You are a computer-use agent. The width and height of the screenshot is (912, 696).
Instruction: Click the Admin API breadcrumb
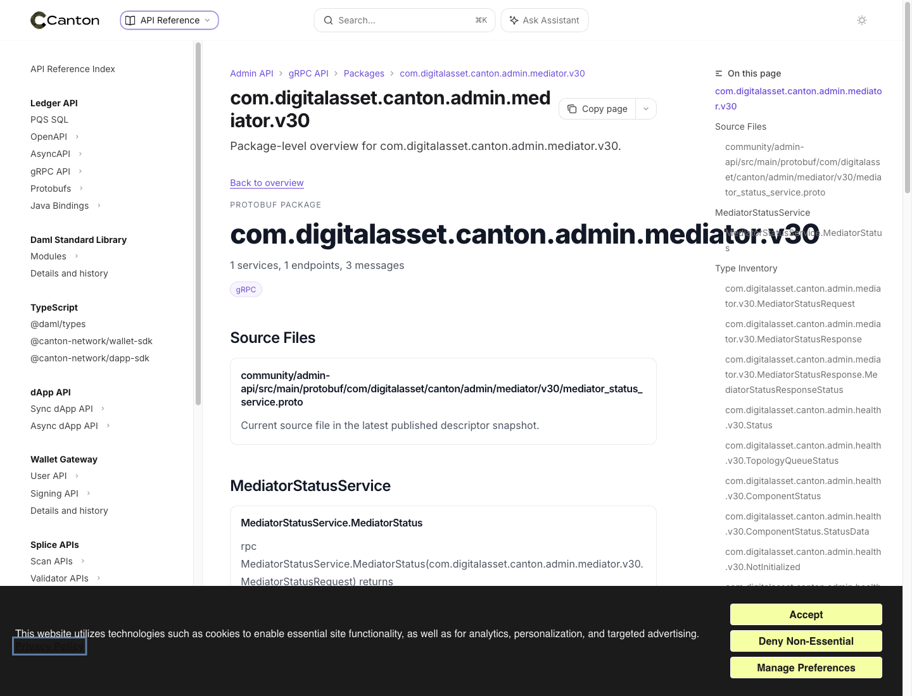tap(251, 73)
